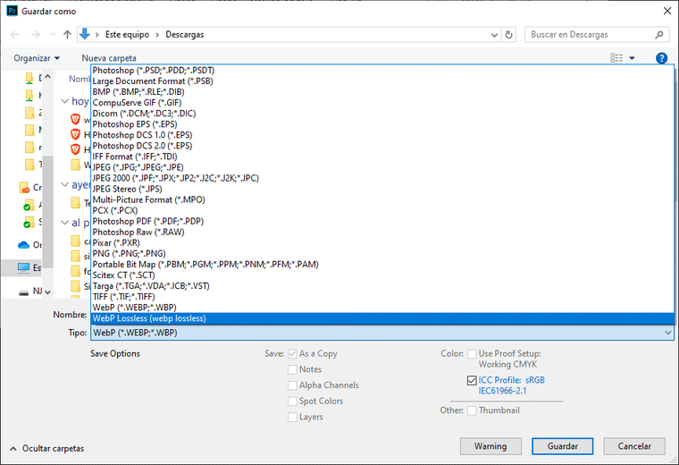Choose WebP (*.WEBP;*.WBP) list entry
The height and width of the screenshot is (465, 679).
382,308
